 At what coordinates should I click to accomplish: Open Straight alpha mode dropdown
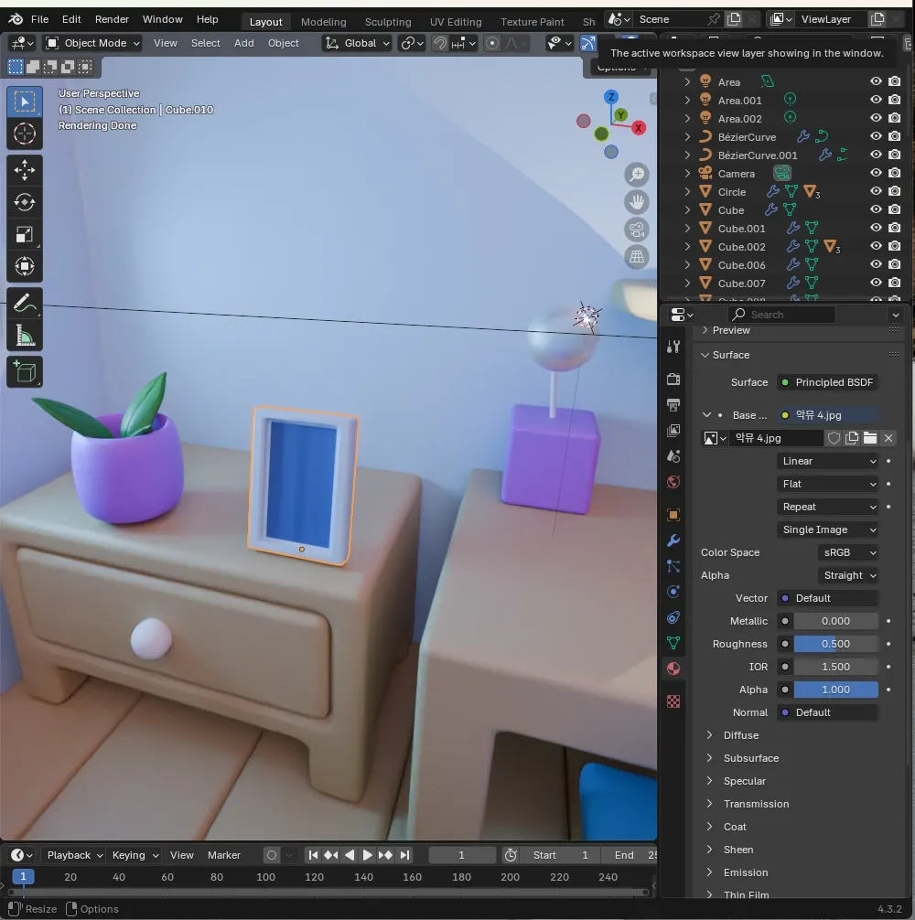(848, 575)
